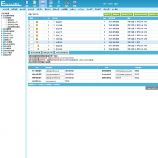This screenshot has width=158, height=158.
Task: Tick the checkbox in ID 6 row
Action: [x=54, y=39]
